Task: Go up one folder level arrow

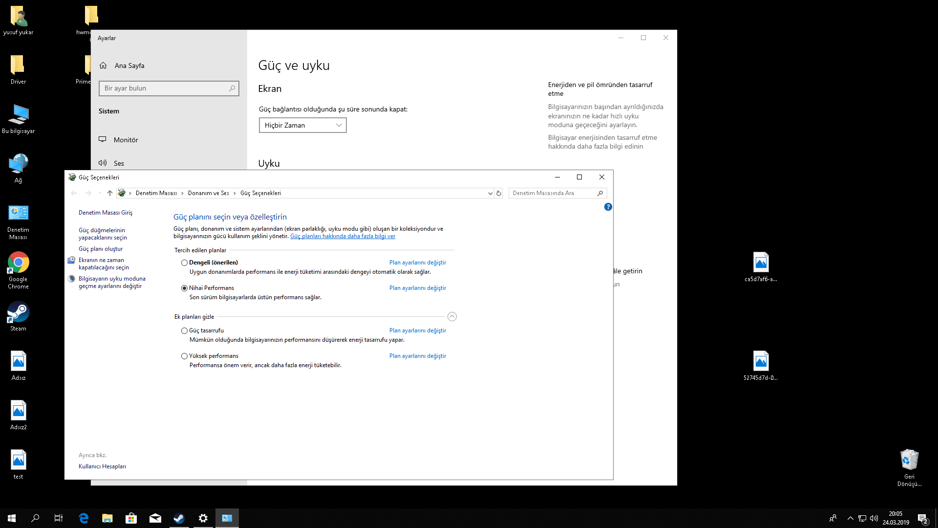Action: pyautogui.click(x=110, y=193)
